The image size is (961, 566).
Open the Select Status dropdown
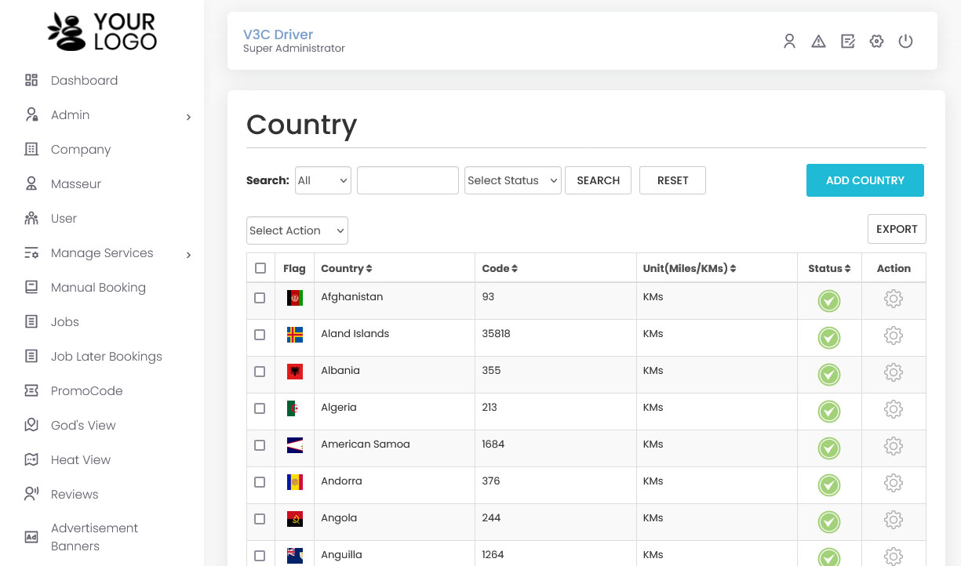pyautogui.click(x=513, y=180)
